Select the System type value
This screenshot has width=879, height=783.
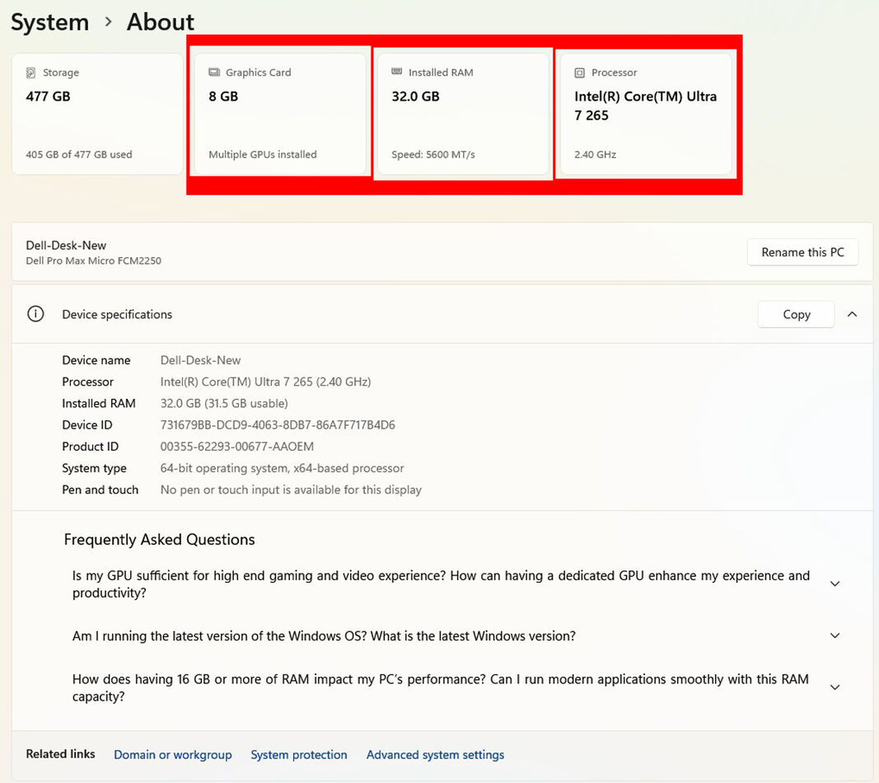282,468
